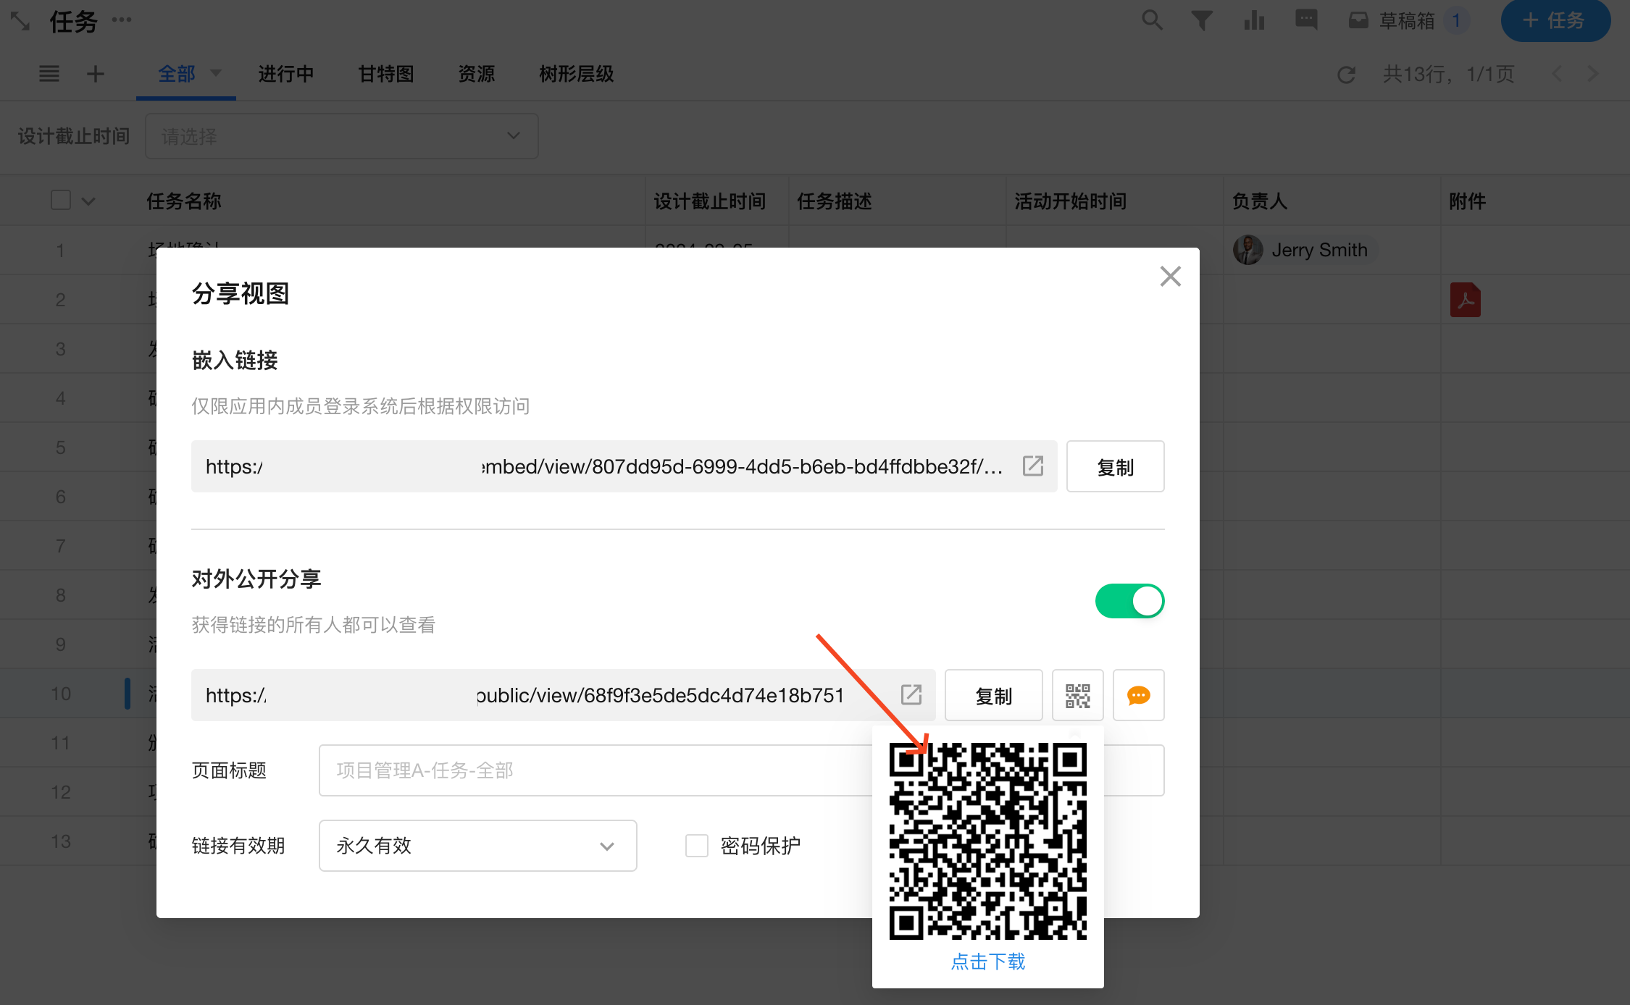Disable the public sharing toggle
This screenshot has height=1005, width=1630.
[x=1129, y=601]
